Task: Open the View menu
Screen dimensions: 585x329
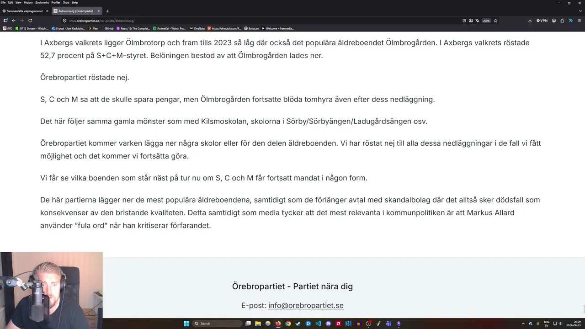Action: 18,2
